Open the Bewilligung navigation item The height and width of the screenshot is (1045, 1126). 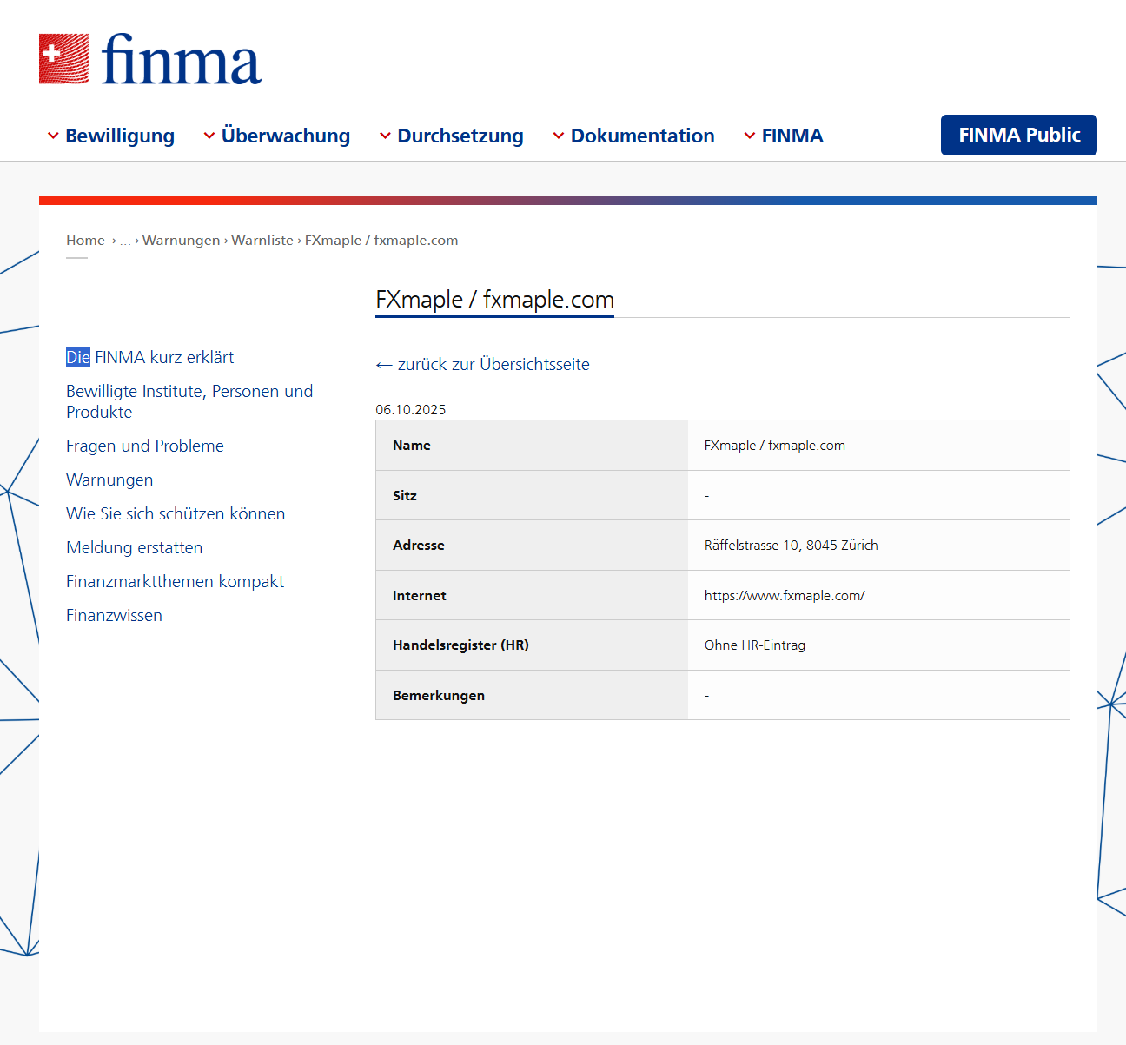120,136
